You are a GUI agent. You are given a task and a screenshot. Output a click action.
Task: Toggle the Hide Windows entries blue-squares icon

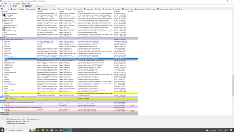pyautogui.click(x=29, y=6)
